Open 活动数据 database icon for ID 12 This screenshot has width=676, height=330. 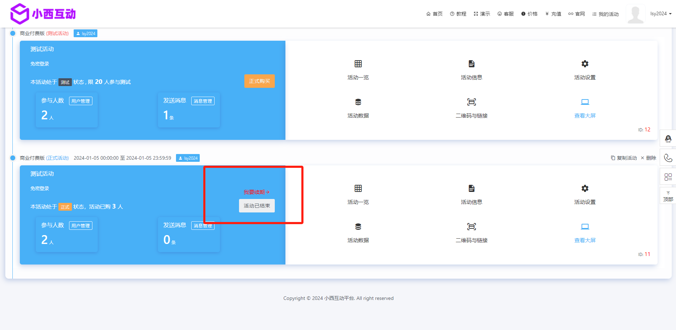(358, 102)
